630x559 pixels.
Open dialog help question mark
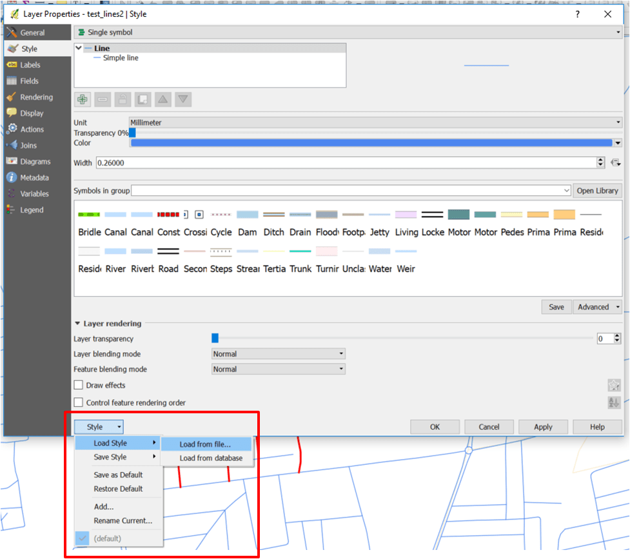point(577,14)
